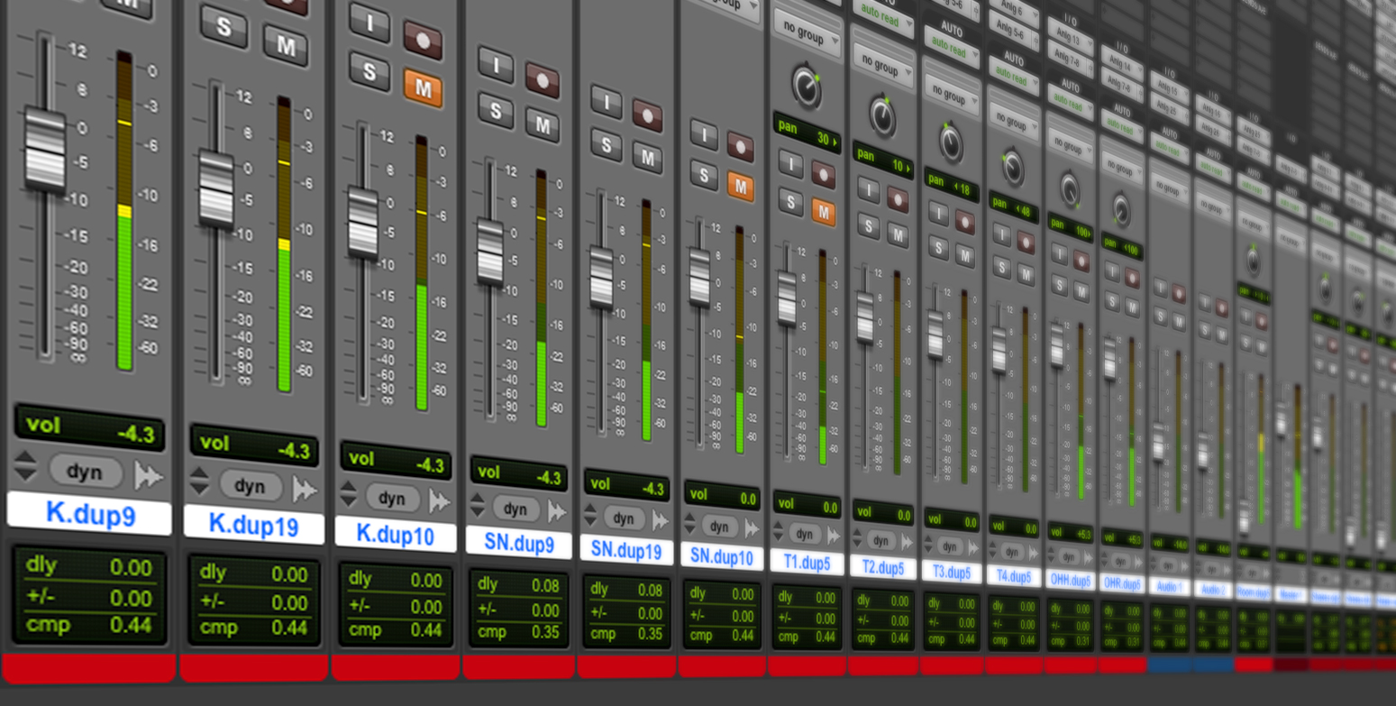Solo the K.dup10 track
The width and height of the screenshot is (1396, 706).
coord(370,71)
